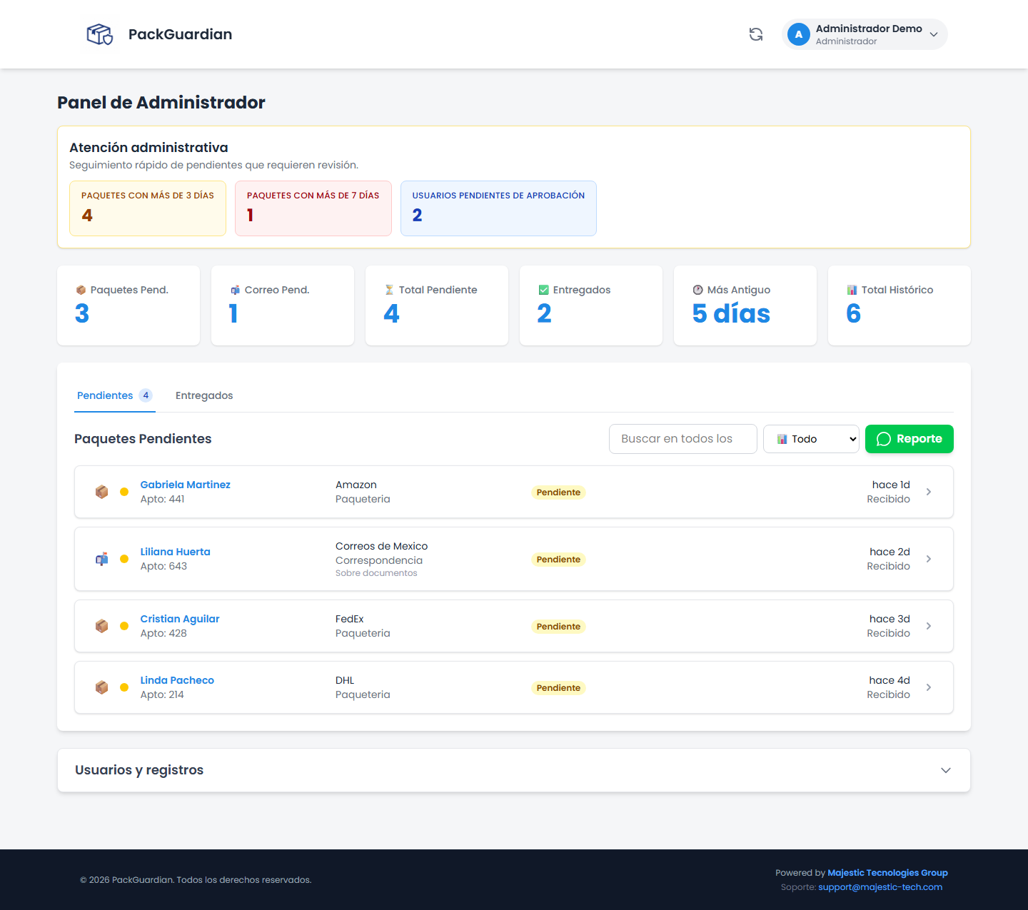This screenshot has height=910, width=1028.
Task: Click the yellow dot beside Liliana Huerta's mail icon
Action: (124, 559)
